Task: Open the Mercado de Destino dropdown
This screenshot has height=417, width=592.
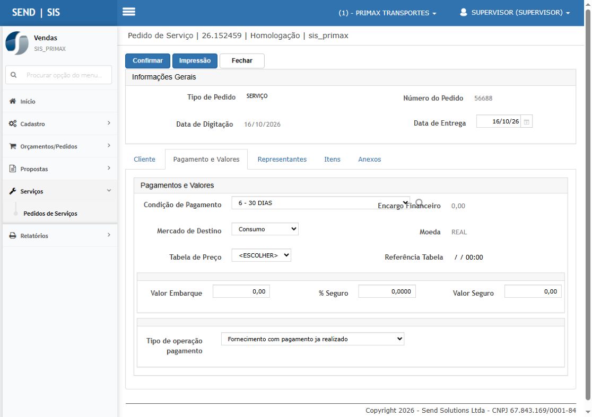Action: (x=265, y=229)
